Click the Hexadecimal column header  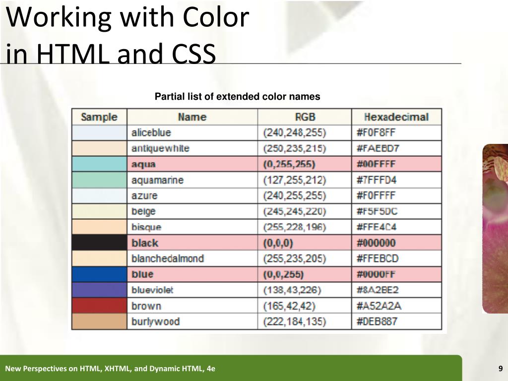pos(396,117)
